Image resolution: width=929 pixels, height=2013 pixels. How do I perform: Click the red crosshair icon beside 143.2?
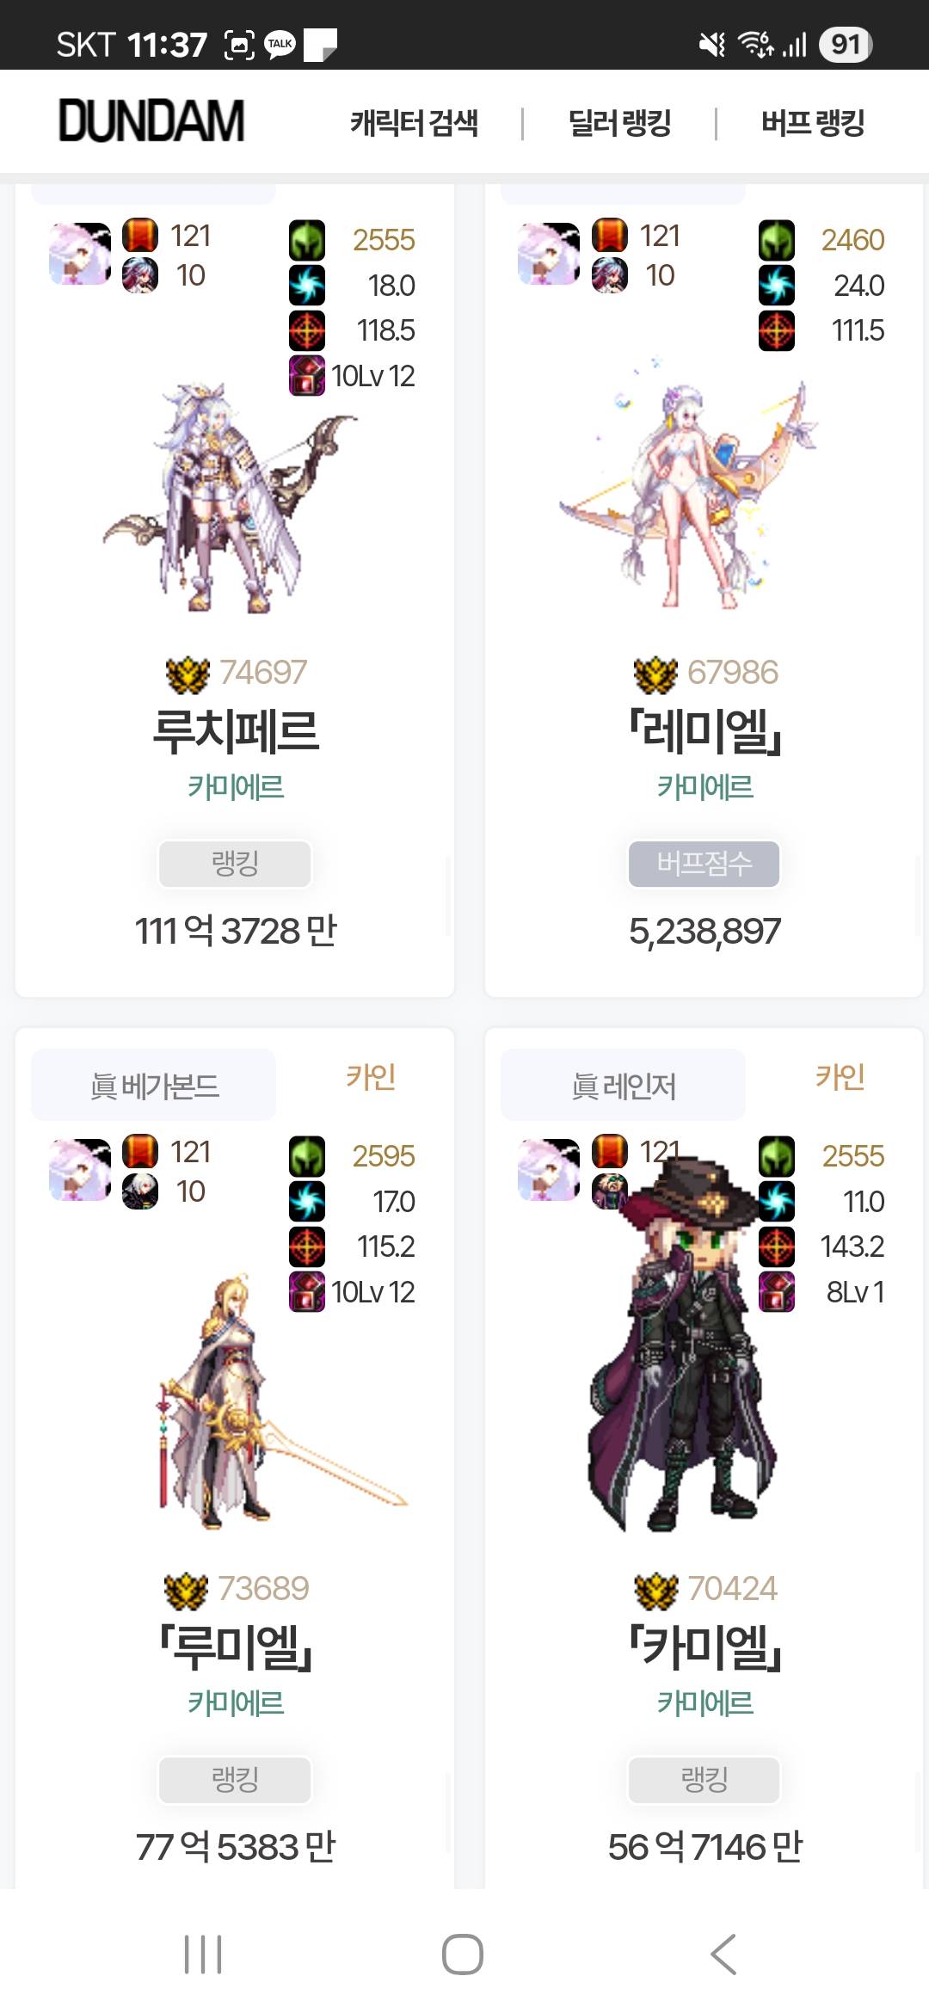[x=777, y=1247]
